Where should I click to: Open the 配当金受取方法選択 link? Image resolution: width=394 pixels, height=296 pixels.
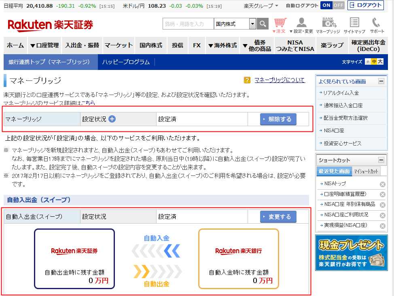(x=345, y=118)
